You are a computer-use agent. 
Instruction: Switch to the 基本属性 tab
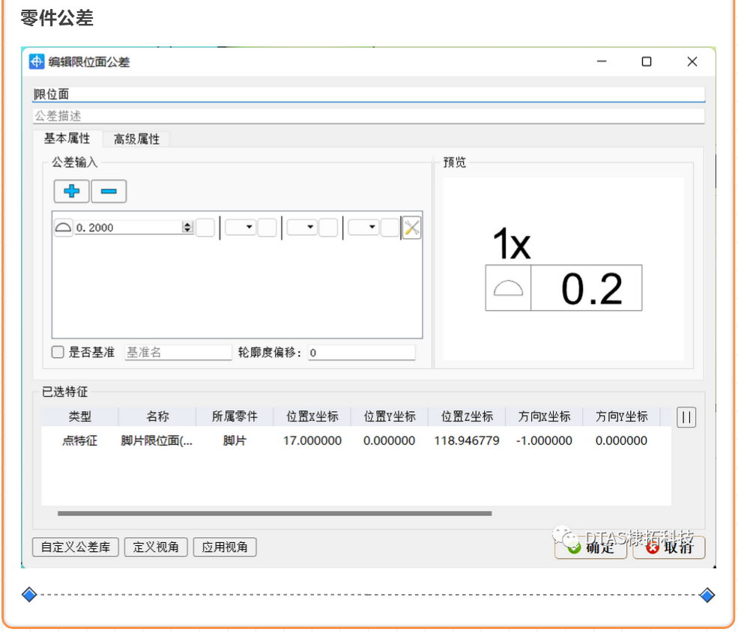click(67, 139)
